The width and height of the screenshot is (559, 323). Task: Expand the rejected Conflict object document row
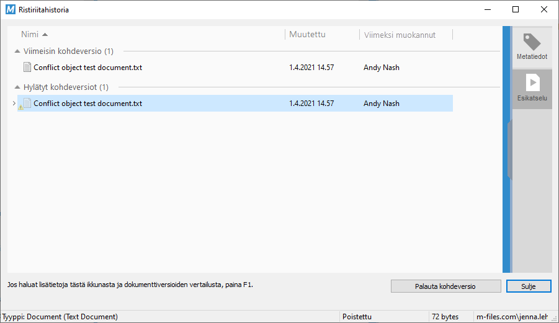click(14, 104)
